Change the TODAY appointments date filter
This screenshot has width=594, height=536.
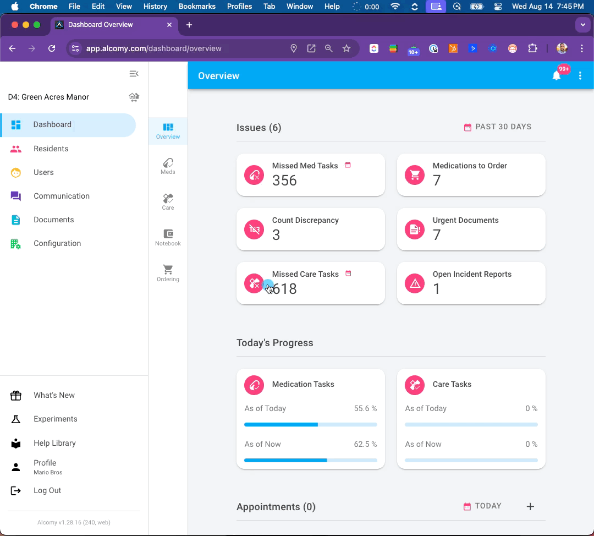pyautogui.click(x=482, y=506)
